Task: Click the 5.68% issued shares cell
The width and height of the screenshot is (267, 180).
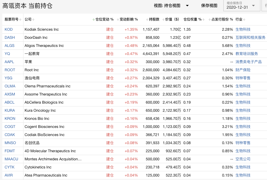Action: 227,46
